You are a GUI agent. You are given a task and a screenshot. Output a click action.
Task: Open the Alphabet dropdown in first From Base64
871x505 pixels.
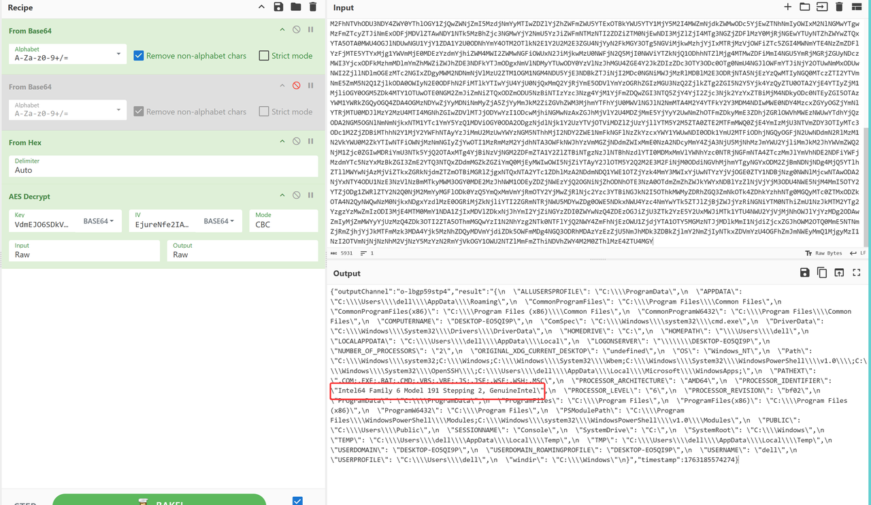click(x=118, y=54)
